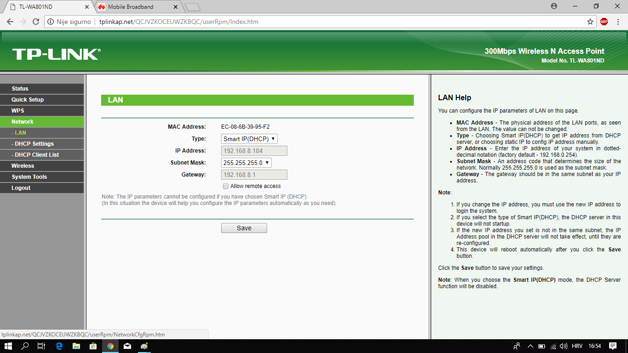Click the IP Address field 192.168.8.104
The image size is (628, 353).
click(x=254, y=151)
